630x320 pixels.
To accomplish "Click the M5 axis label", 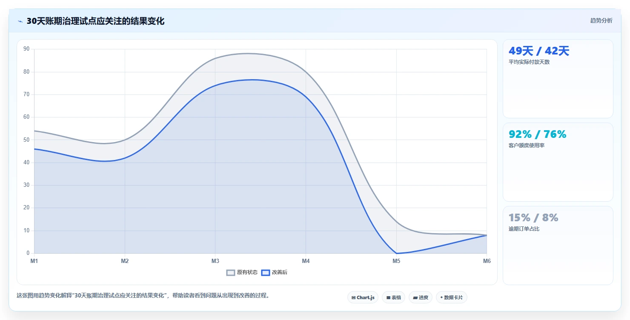I will pos(396,261).
